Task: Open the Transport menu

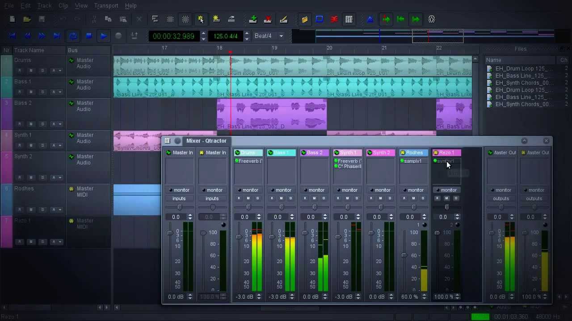Action: (106, 5)
